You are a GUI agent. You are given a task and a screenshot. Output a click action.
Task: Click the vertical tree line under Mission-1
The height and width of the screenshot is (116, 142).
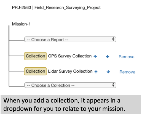[9, 56]
